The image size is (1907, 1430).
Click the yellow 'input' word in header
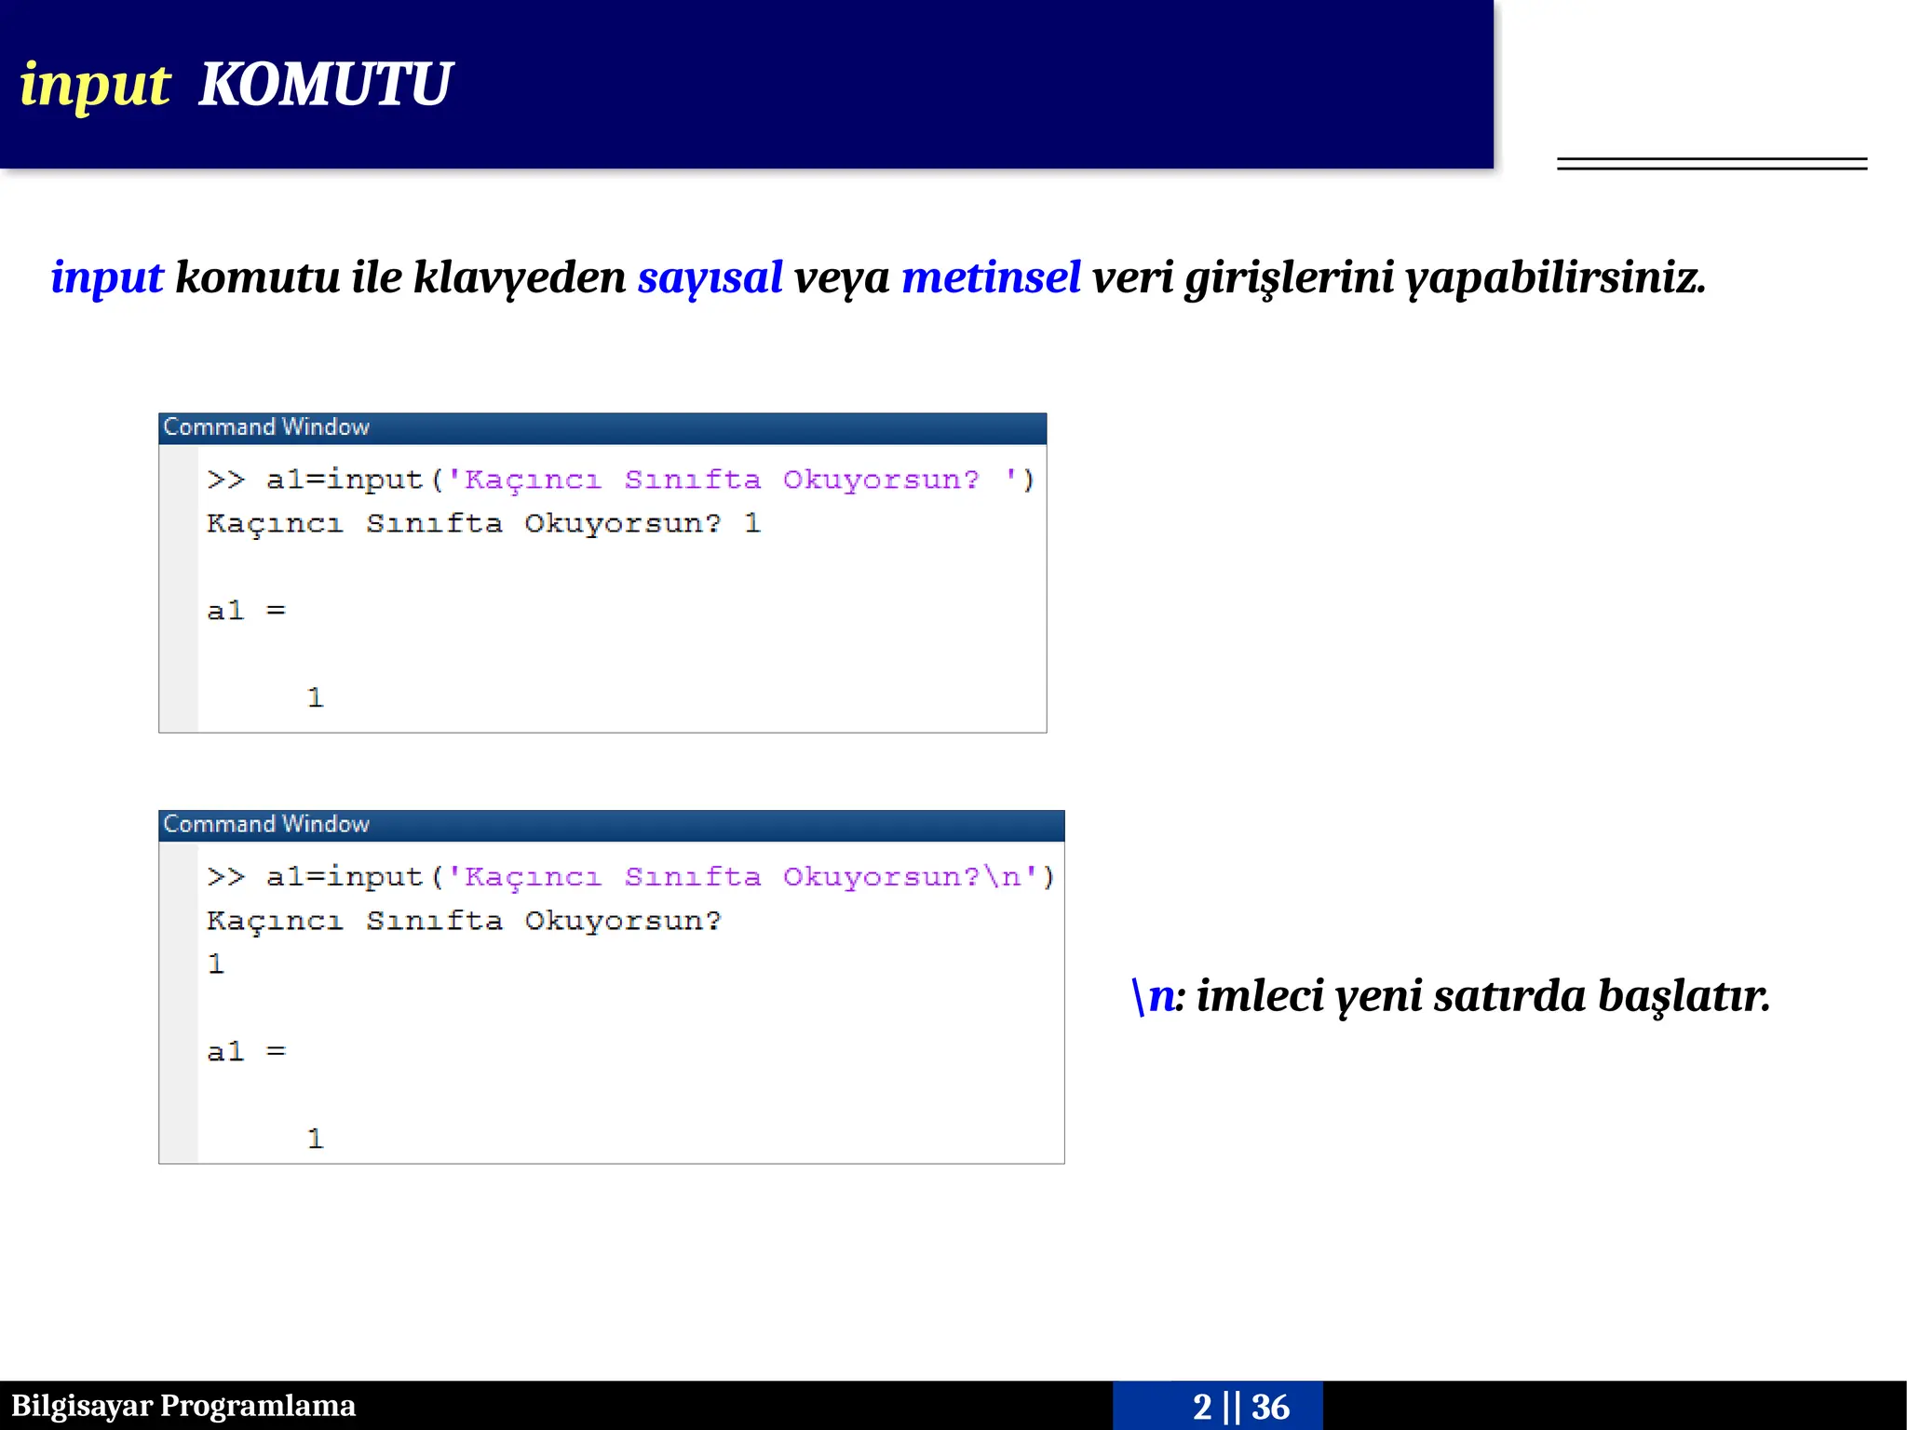(95, 84)
